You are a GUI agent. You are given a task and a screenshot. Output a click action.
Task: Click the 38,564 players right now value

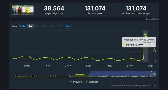(54, 8)
